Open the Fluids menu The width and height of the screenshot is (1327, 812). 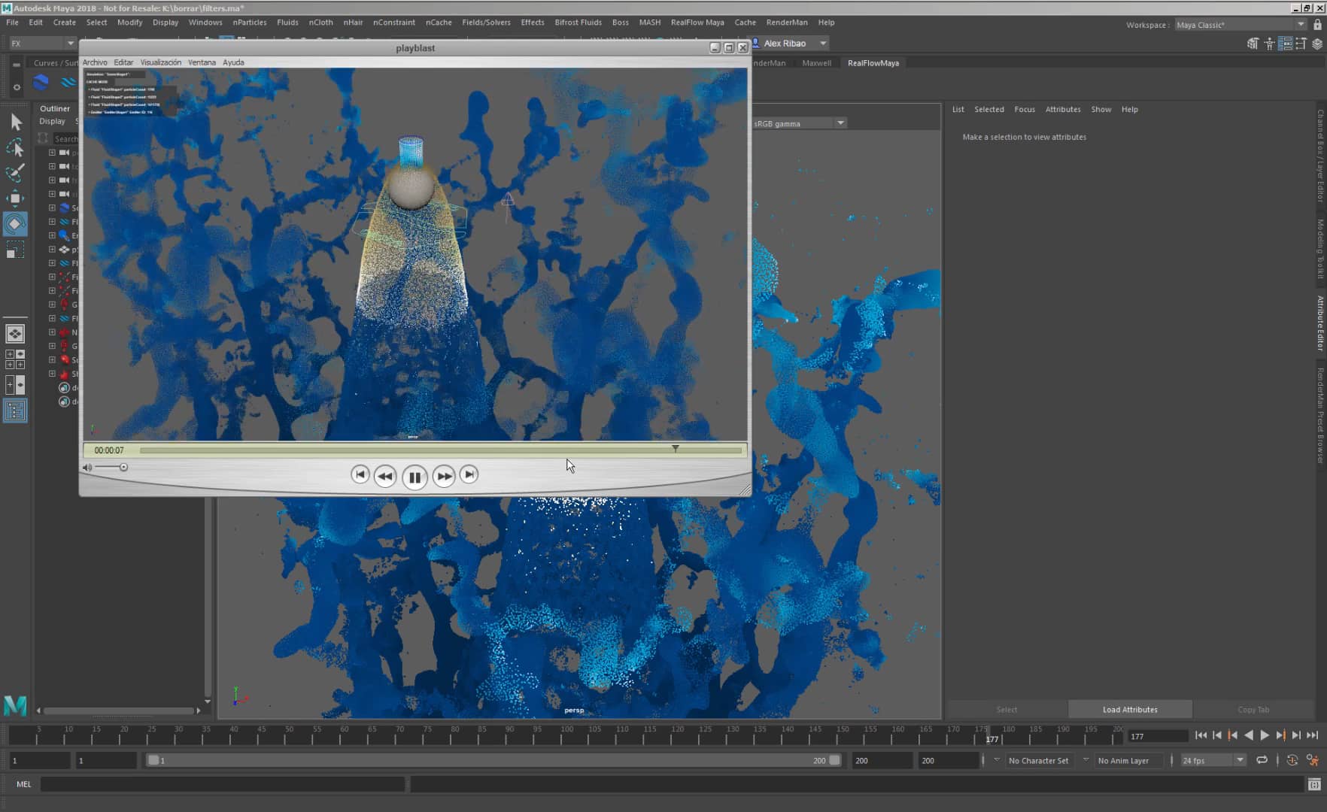pos(287,23)
